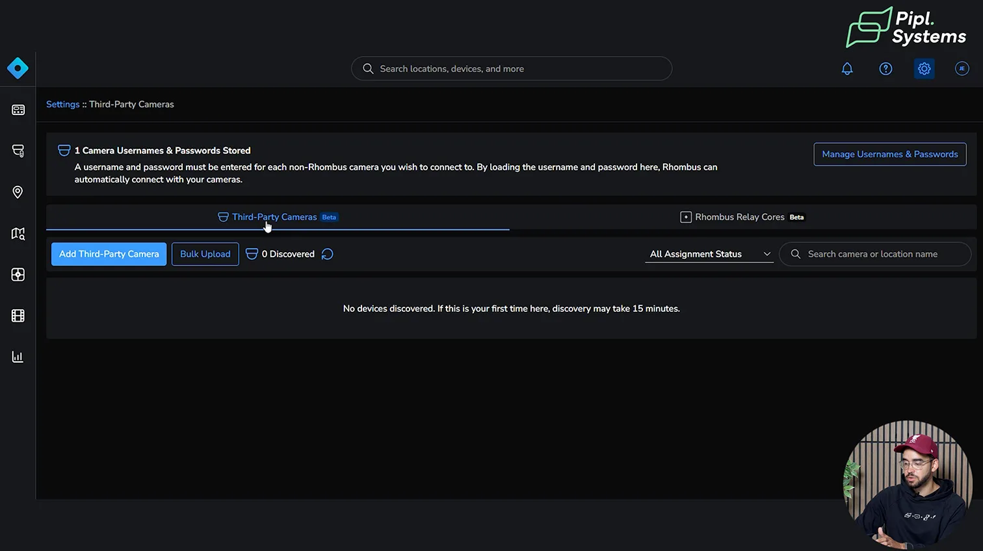Click the settings gear icon
The image size is (983, 551).
[924, 69]
